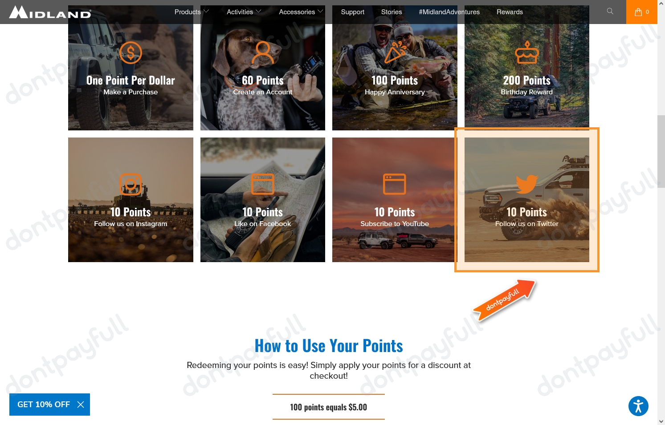Open the Support menu item
The width and height of the screenshot is (665, 425).
(x=353, y=12)
